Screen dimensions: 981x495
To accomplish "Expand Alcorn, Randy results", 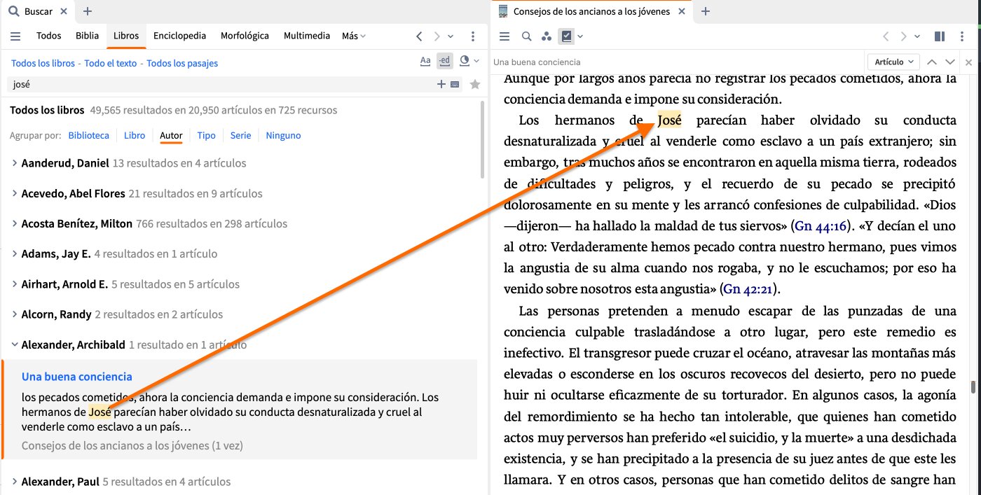I will coord(15,314).
